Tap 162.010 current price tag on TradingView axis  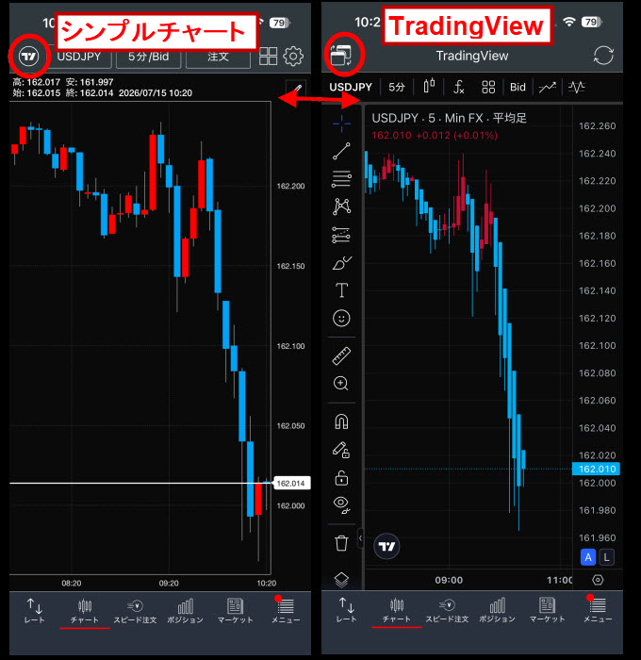click(596, 469)
